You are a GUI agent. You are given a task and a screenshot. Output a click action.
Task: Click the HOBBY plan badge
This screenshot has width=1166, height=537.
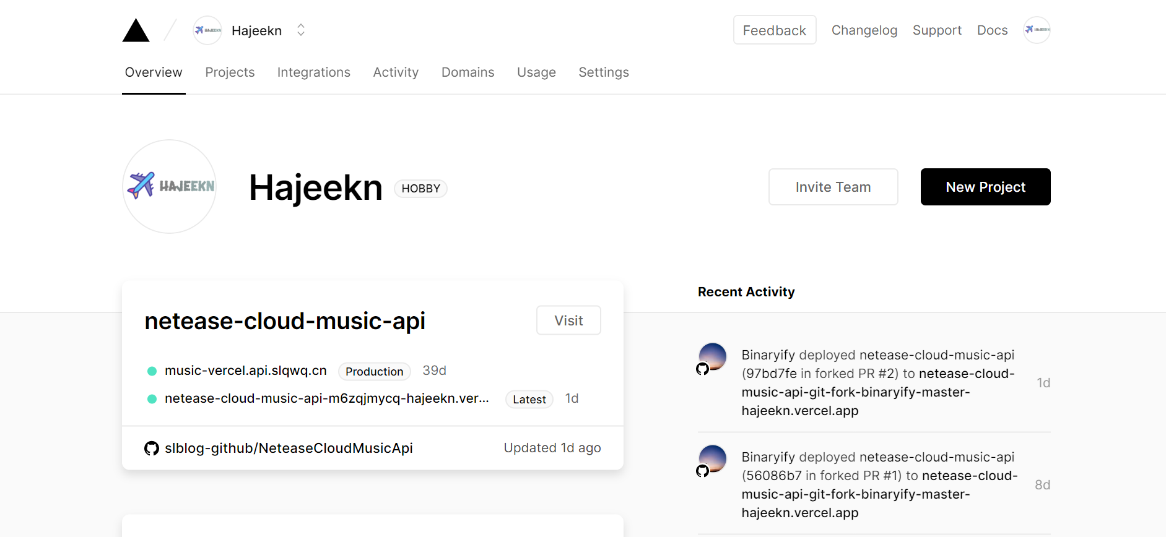(420, 189)
